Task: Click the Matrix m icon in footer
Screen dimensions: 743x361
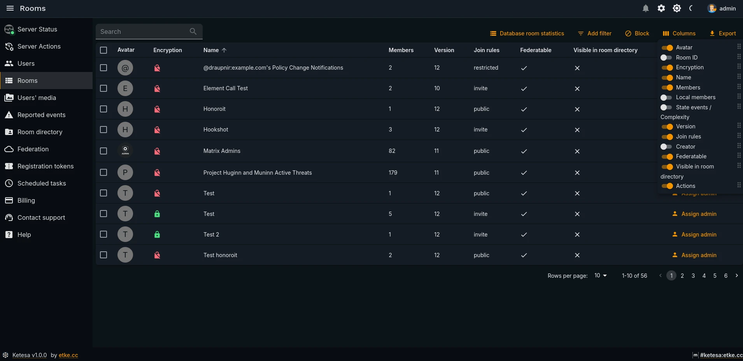Action: tap(696, 355)
